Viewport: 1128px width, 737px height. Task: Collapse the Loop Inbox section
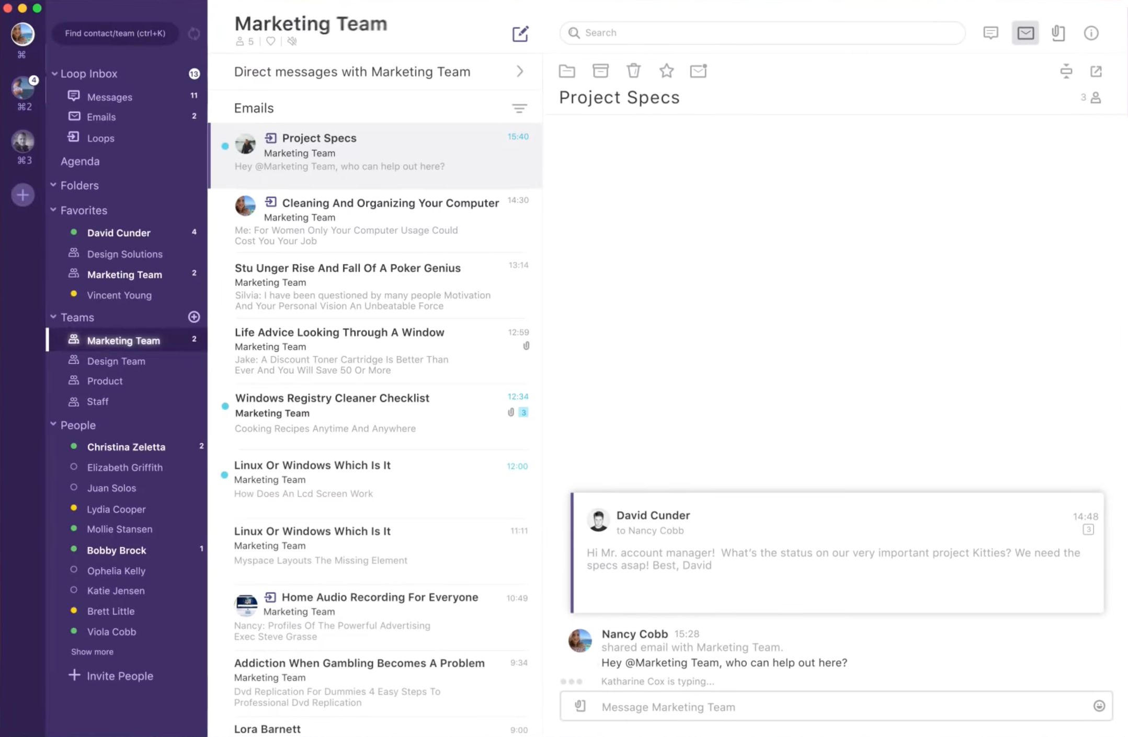coord(54,74)
